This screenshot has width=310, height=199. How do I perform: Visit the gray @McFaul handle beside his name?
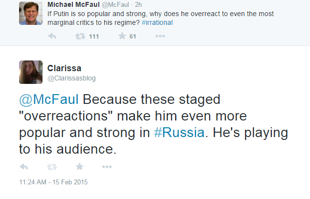[115, 5]
